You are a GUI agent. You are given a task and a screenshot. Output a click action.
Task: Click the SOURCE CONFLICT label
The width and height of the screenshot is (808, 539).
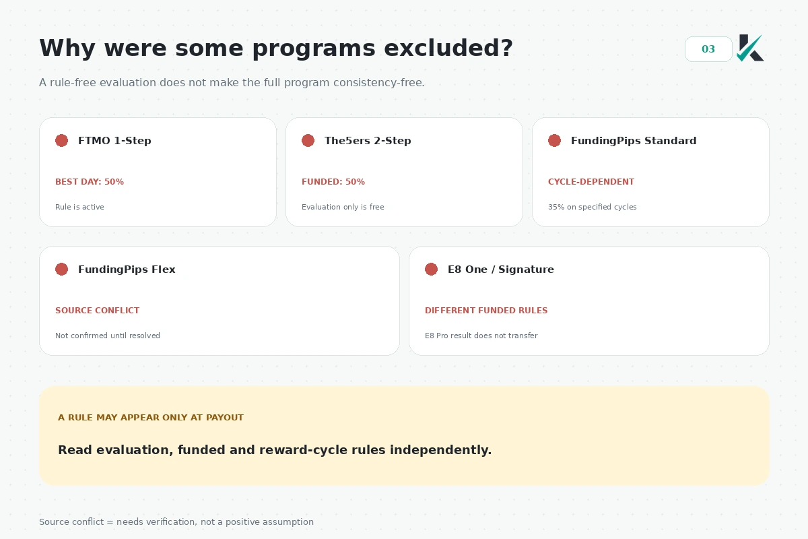[98, 311]
